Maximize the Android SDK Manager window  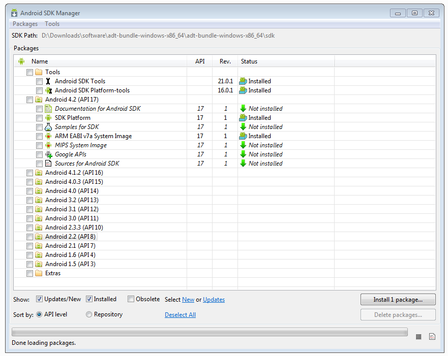coord(414,13)
